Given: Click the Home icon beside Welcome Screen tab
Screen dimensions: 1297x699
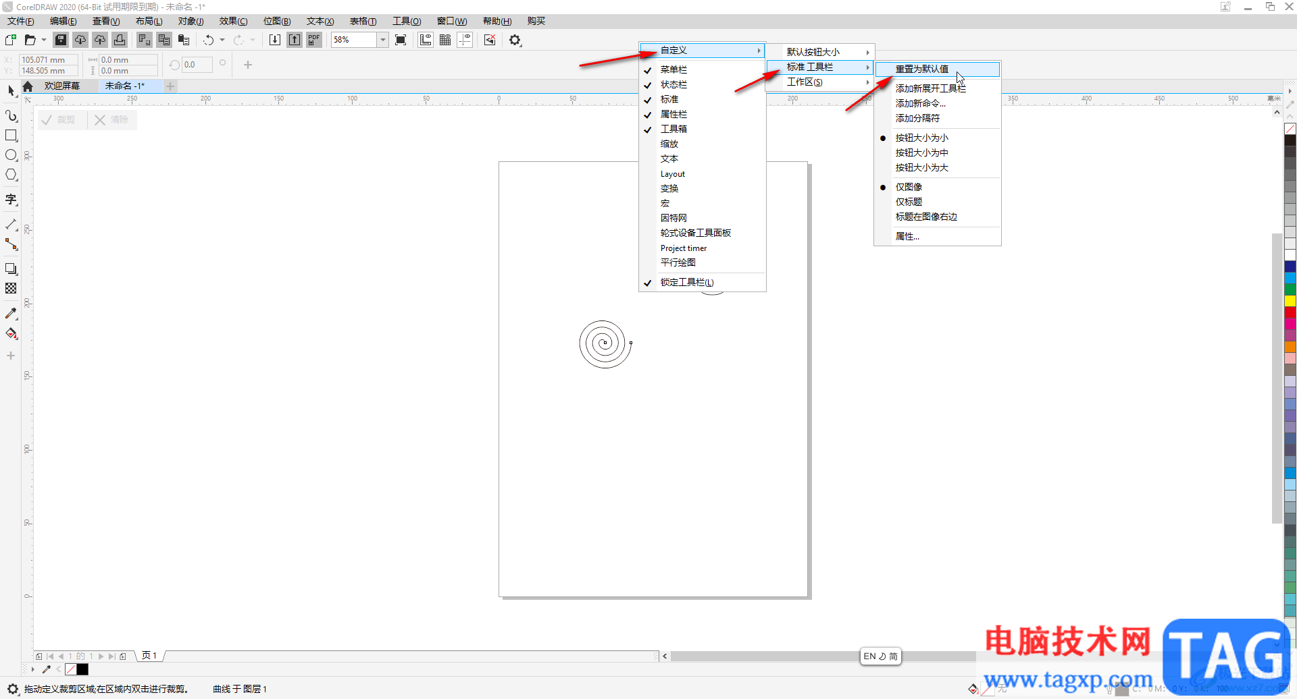Looking at the screenshot, I should (28, 86).
